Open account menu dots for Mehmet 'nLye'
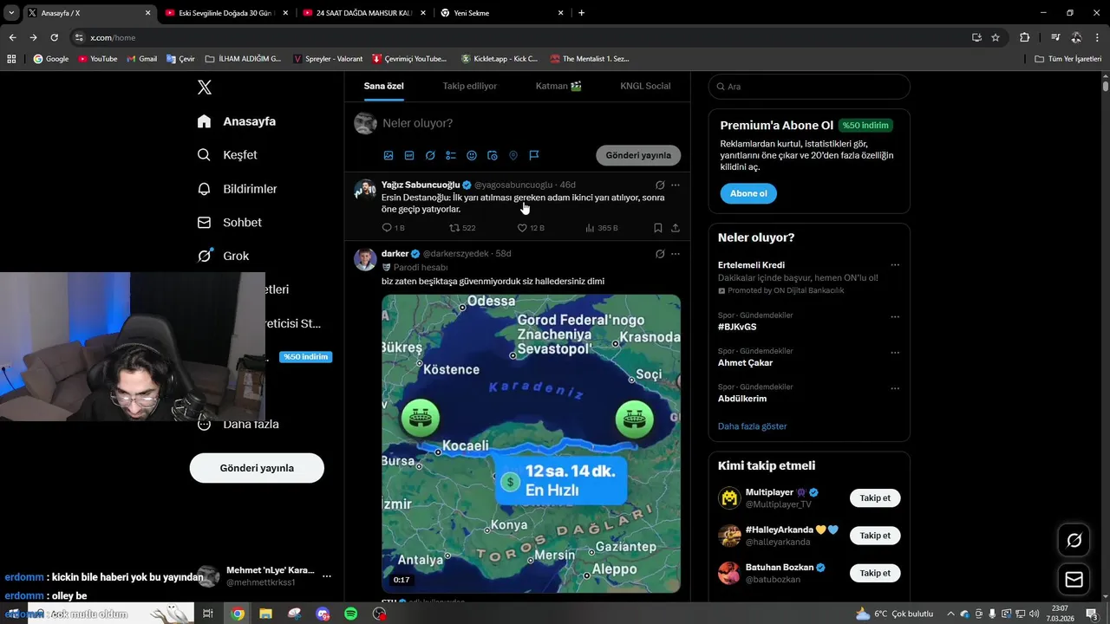This screenshot has width=1110, height=624. point(327,576)
